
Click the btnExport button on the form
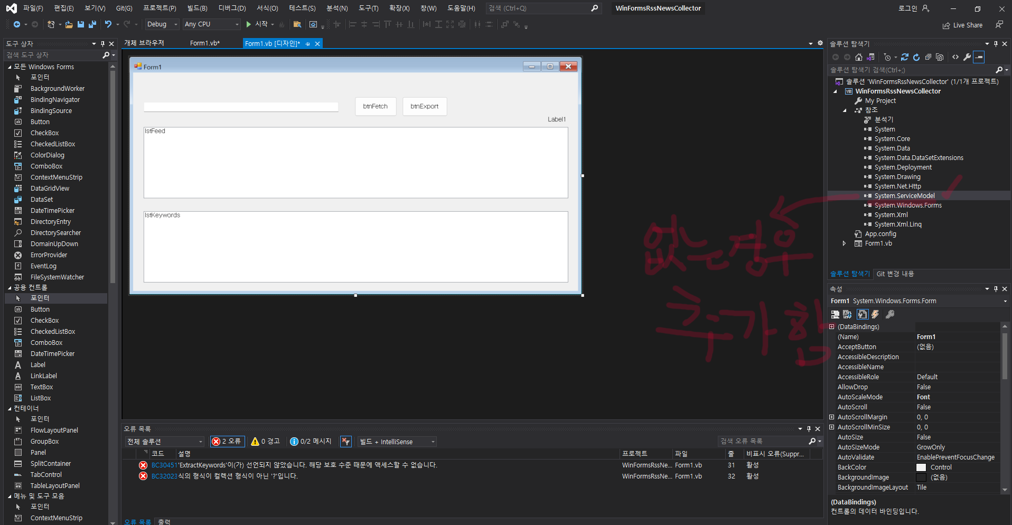pyautogui.click(x=425, y=106)
